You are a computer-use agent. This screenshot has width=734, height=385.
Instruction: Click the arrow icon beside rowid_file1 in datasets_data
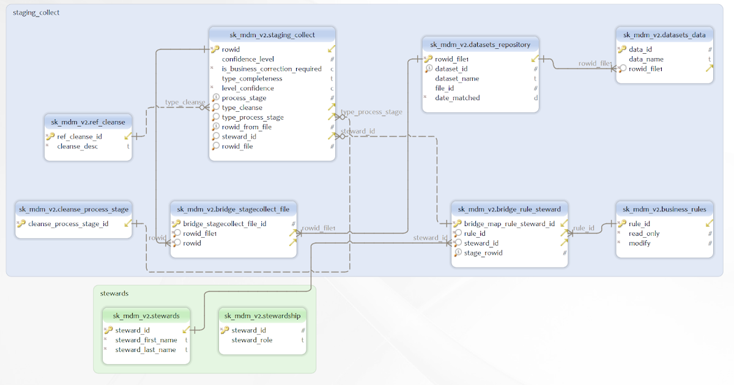point(709,68)
